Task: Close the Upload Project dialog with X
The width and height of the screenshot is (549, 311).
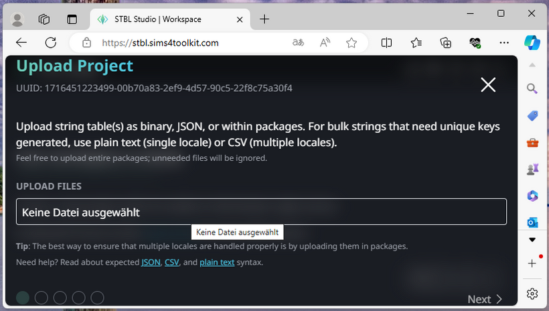Action: pyautogui.click(x=488, y=84)
